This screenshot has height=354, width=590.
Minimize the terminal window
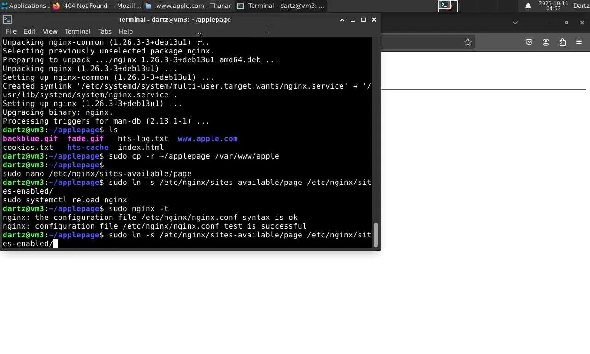[353, 20]
